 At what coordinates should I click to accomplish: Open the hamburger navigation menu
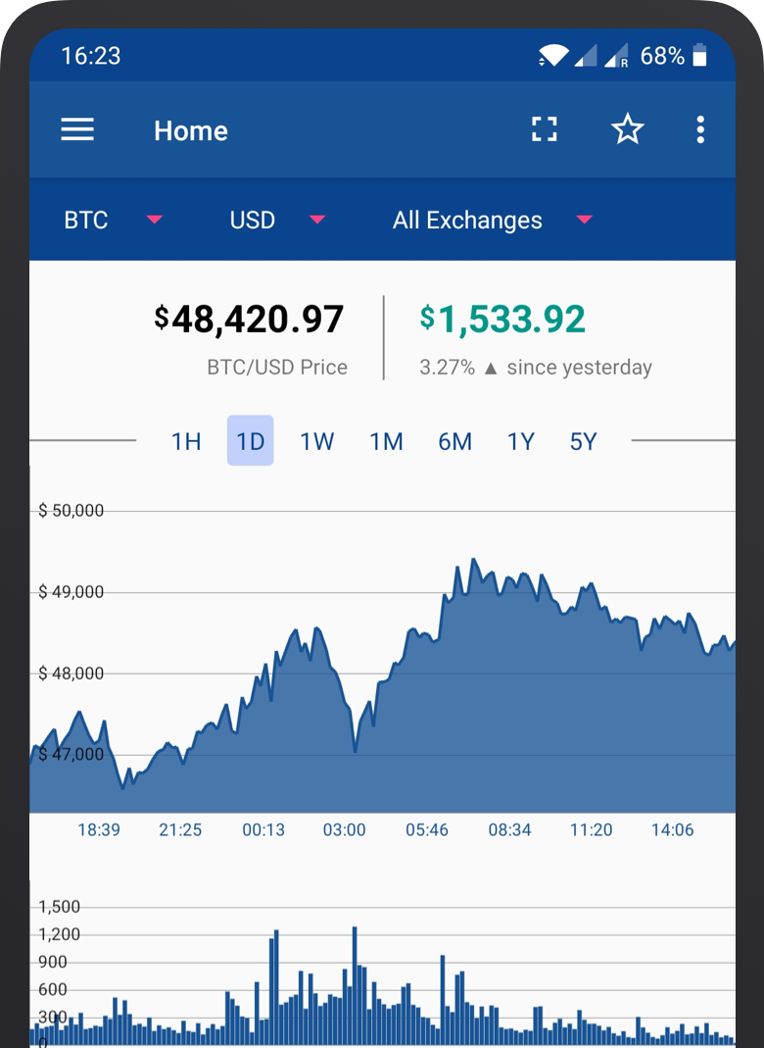tap(77, 130)
